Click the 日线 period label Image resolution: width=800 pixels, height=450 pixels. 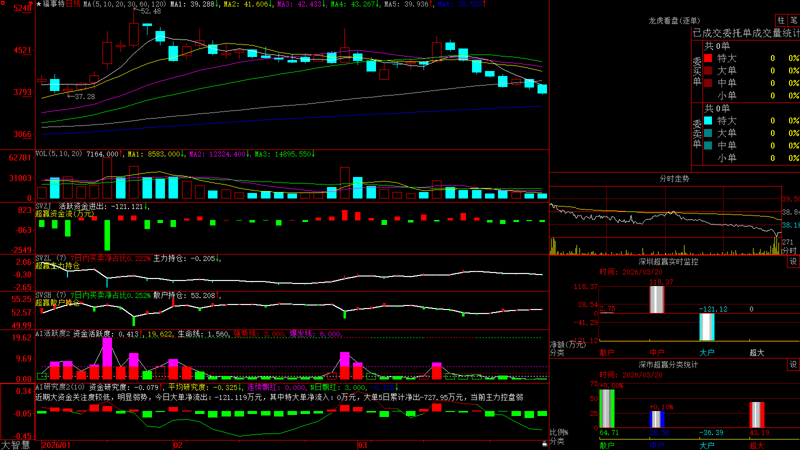(x=73, y=4)
